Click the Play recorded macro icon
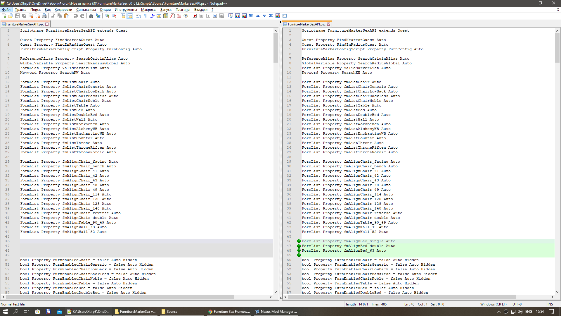561x316 pixels. coord(208,16)
